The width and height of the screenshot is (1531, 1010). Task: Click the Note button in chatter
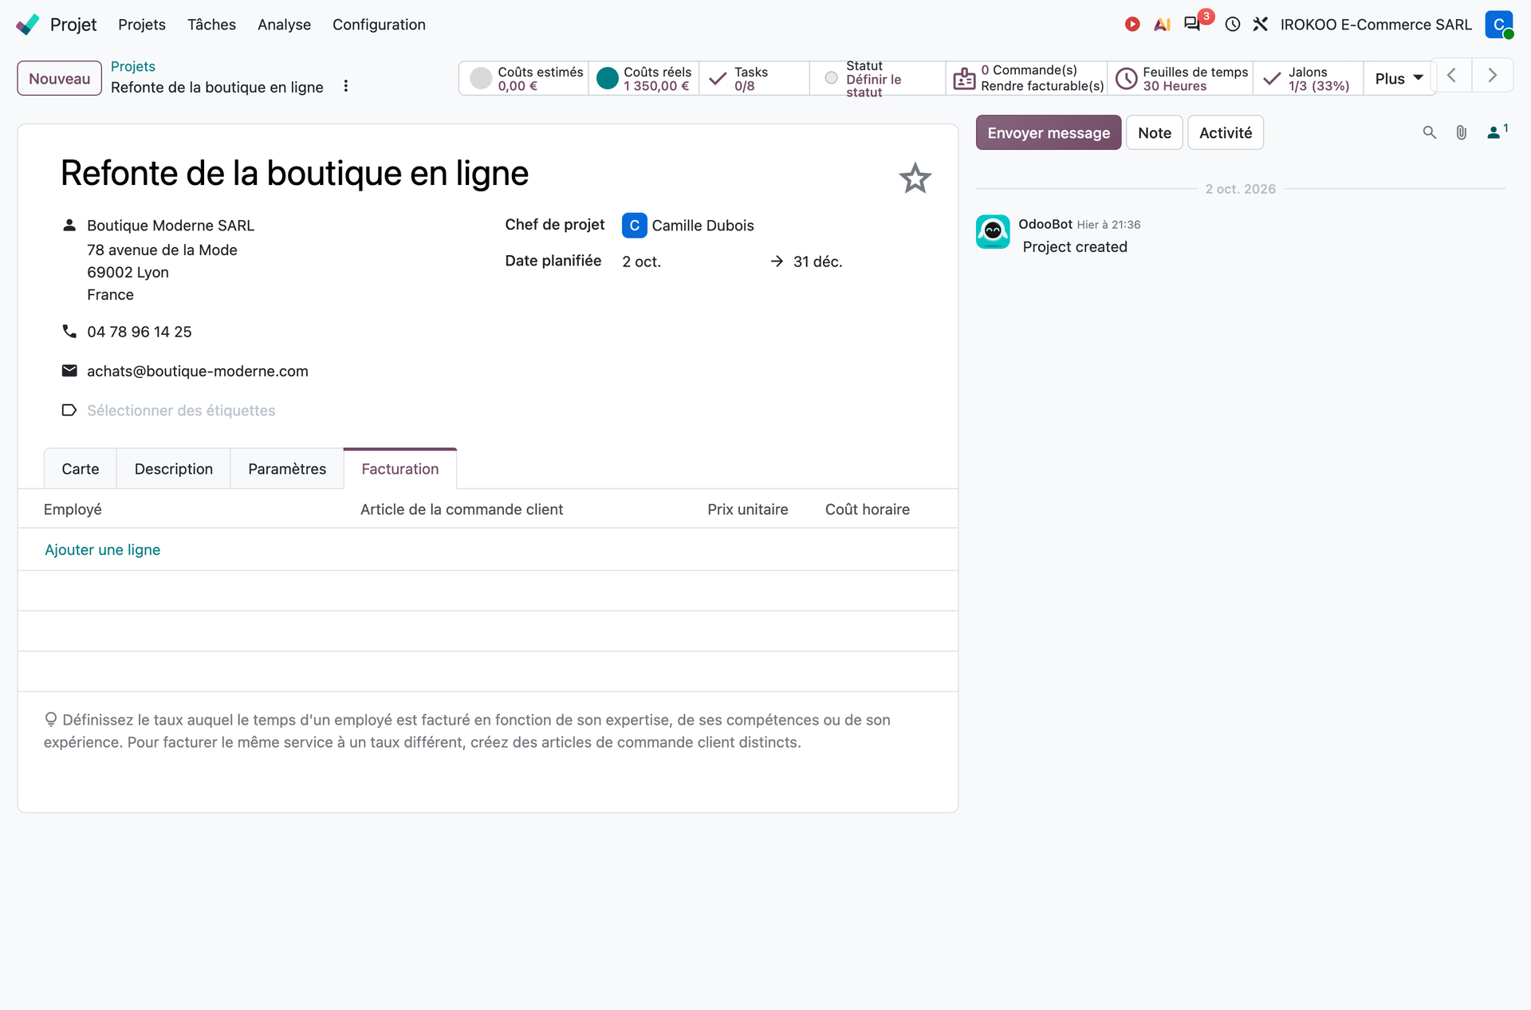pyautogui.click(x=1155, y=132)
